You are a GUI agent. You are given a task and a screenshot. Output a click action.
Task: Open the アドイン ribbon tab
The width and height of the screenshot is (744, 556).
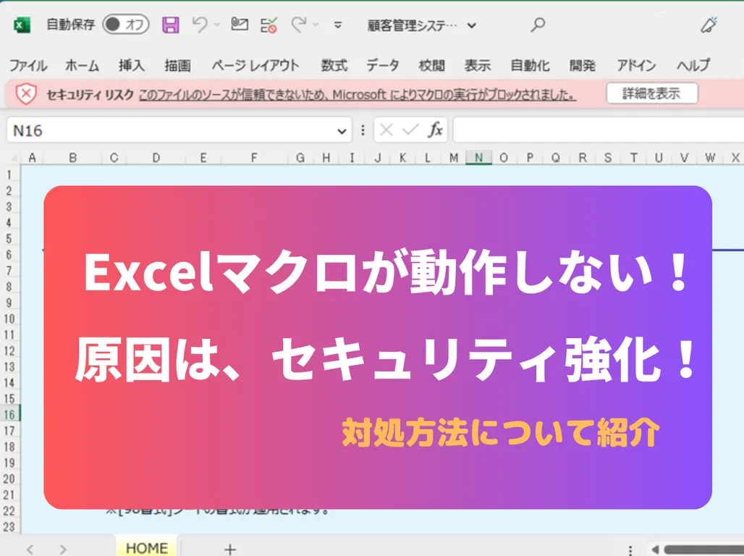(x=636, y=65)
